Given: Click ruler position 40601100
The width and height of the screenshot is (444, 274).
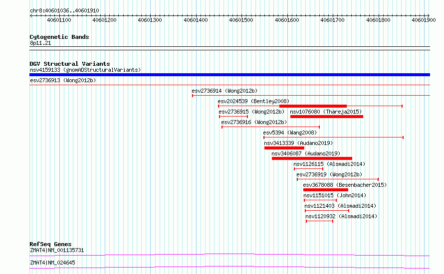Looking at the screenshot, I should [59, 20].
